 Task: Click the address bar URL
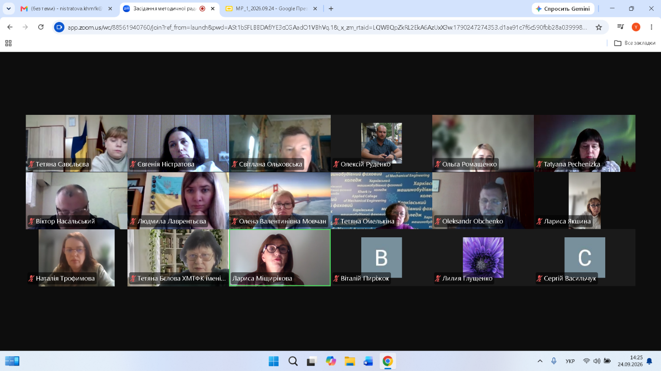tap(327, 27)
